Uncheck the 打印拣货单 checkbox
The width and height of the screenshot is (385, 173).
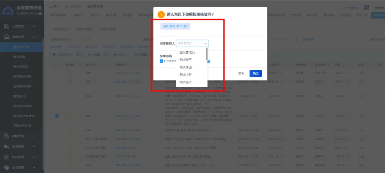(161, 61)
